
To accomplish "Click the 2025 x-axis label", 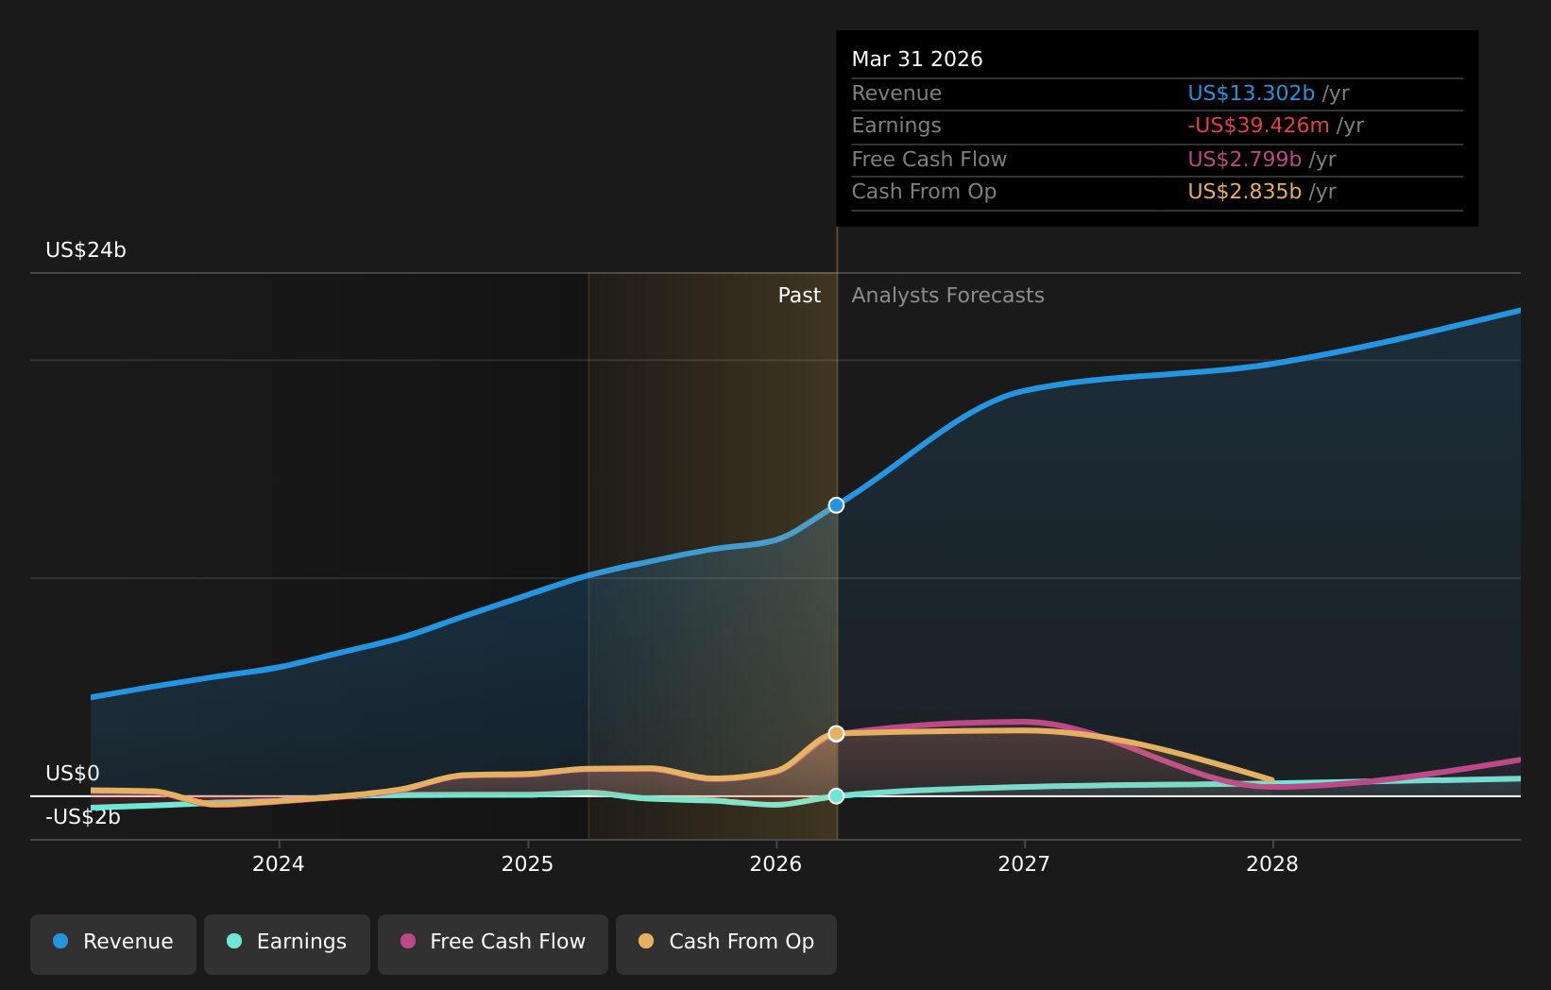I will [527, 864].
